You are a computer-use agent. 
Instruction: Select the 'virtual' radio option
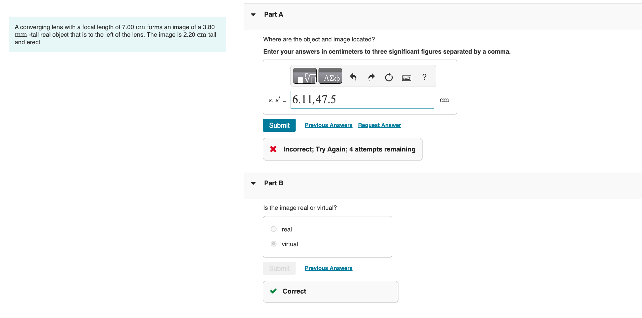click(274, 244)
